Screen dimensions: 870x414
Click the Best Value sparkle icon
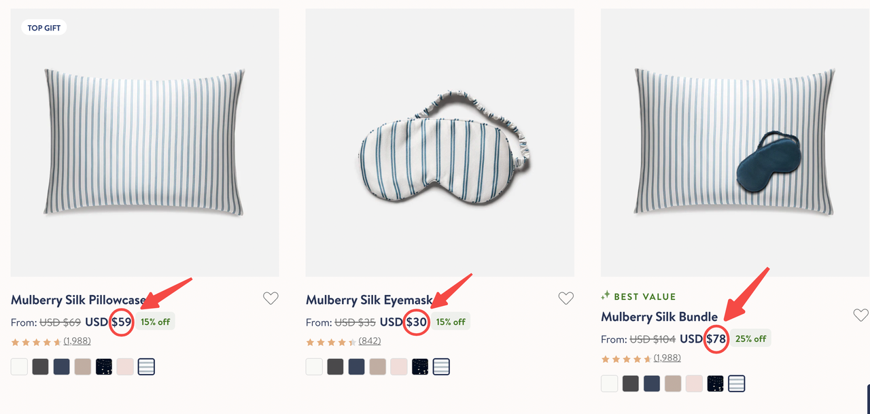[606, 296]
